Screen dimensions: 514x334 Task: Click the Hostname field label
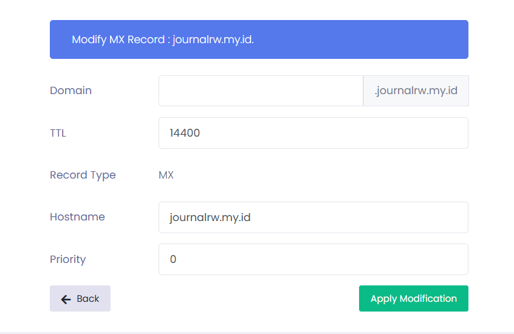point(77,217)
